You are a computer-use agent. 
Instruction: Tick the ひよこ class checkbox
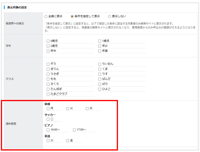coord(100,89)
